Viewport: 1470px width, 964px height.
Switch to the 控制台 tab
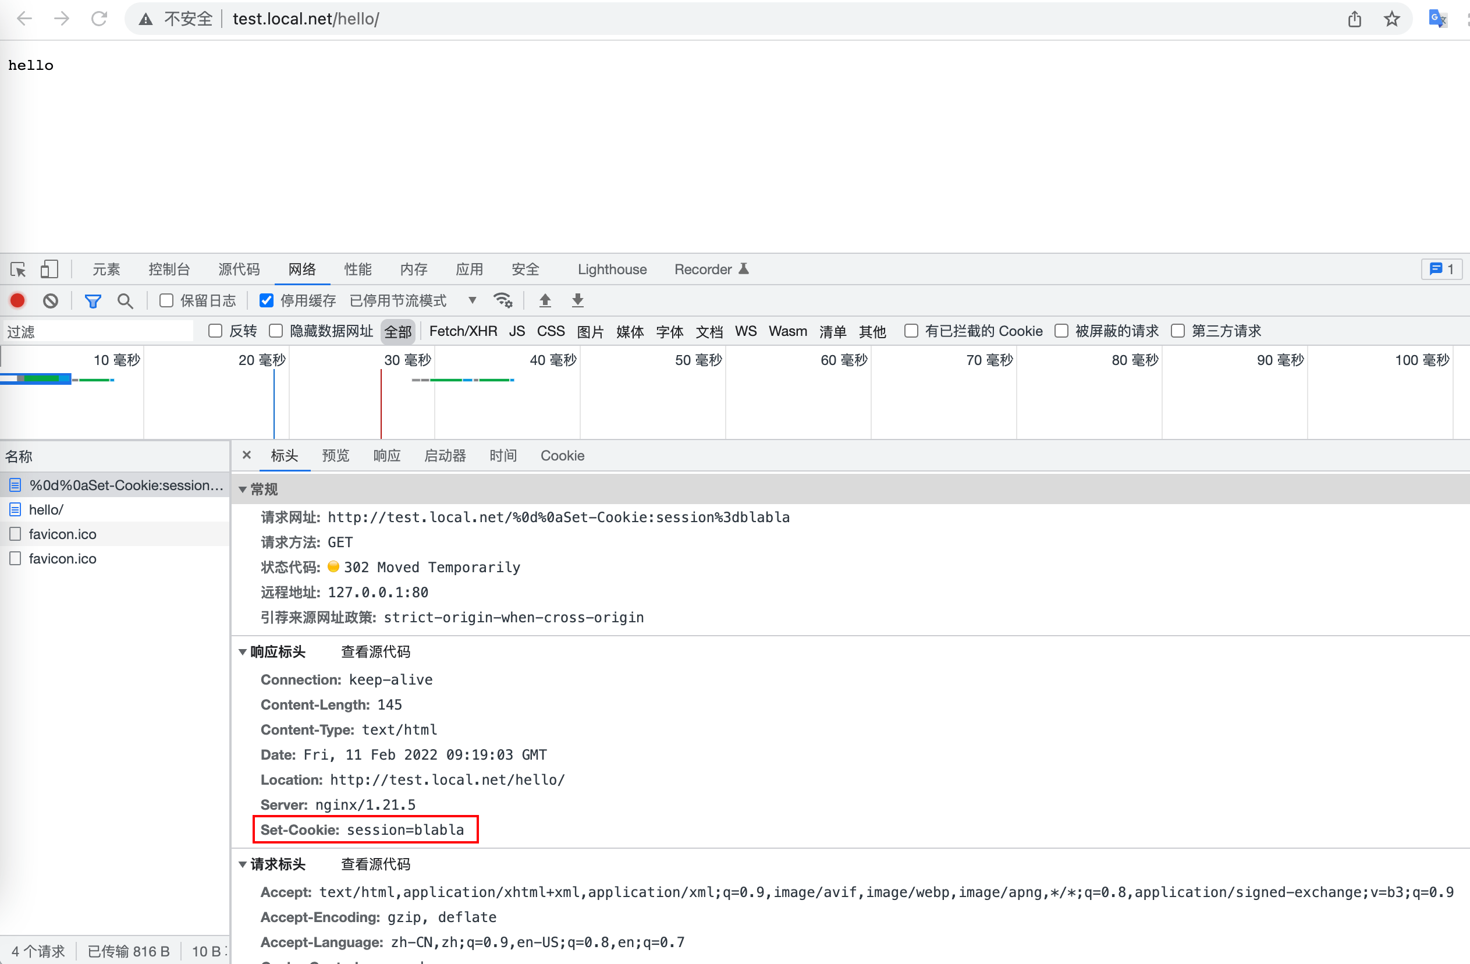169,270
